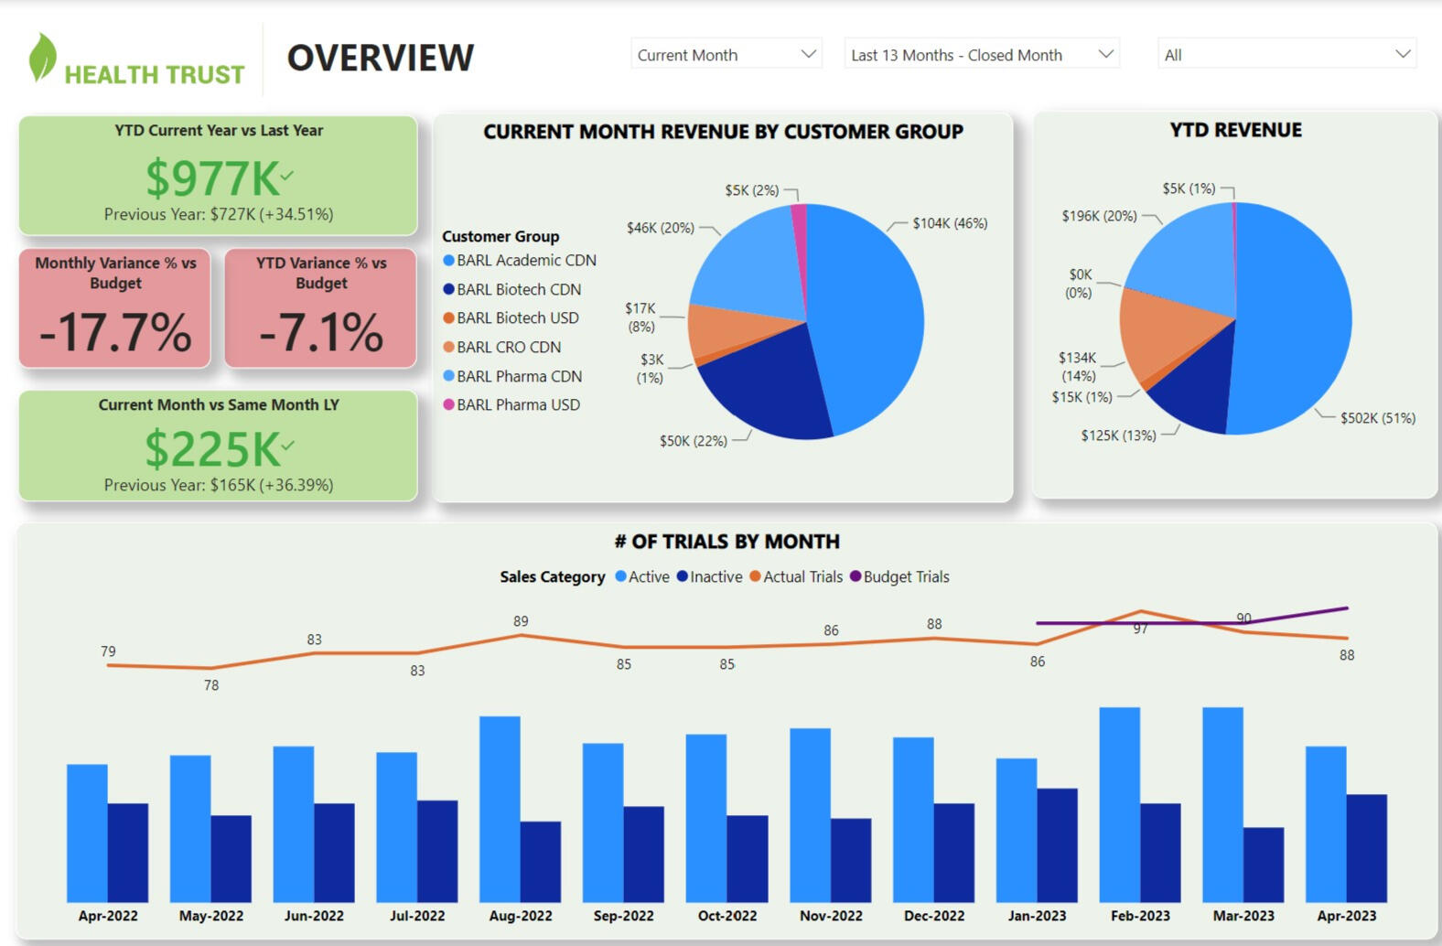Click the -17.7% Monthly Variance card
The width and height of the screenshot is (1442, 946).
tap(115, 309)
